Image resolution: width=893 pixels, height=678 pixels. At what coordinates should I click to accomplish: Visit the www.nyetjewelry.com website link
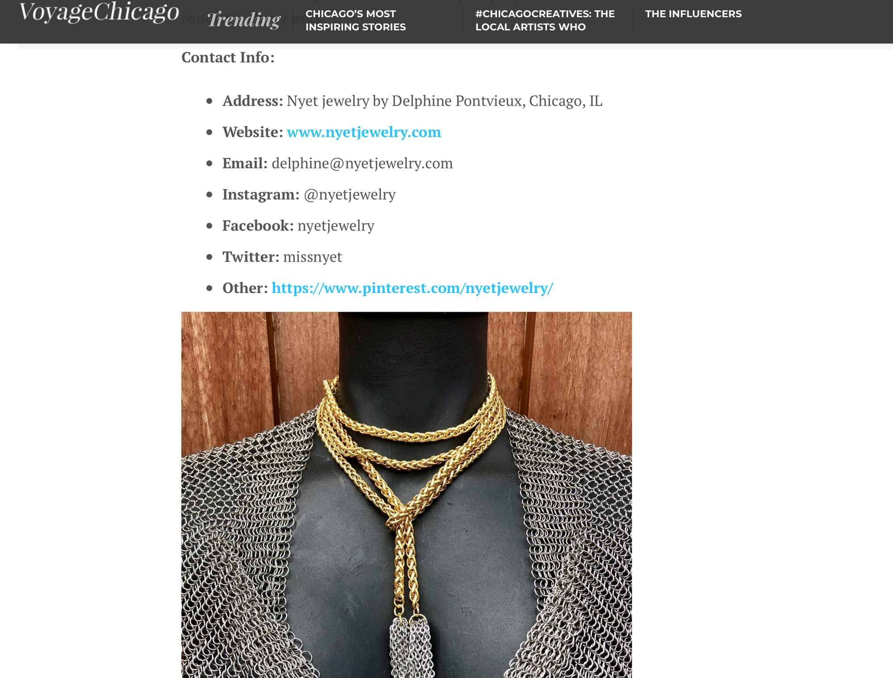[364, 132]
